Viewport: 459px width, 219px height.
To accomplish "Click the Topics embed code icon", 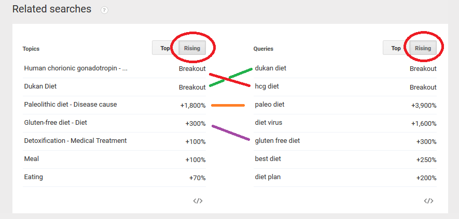I will pyautogui.click(x=198, y=201).
